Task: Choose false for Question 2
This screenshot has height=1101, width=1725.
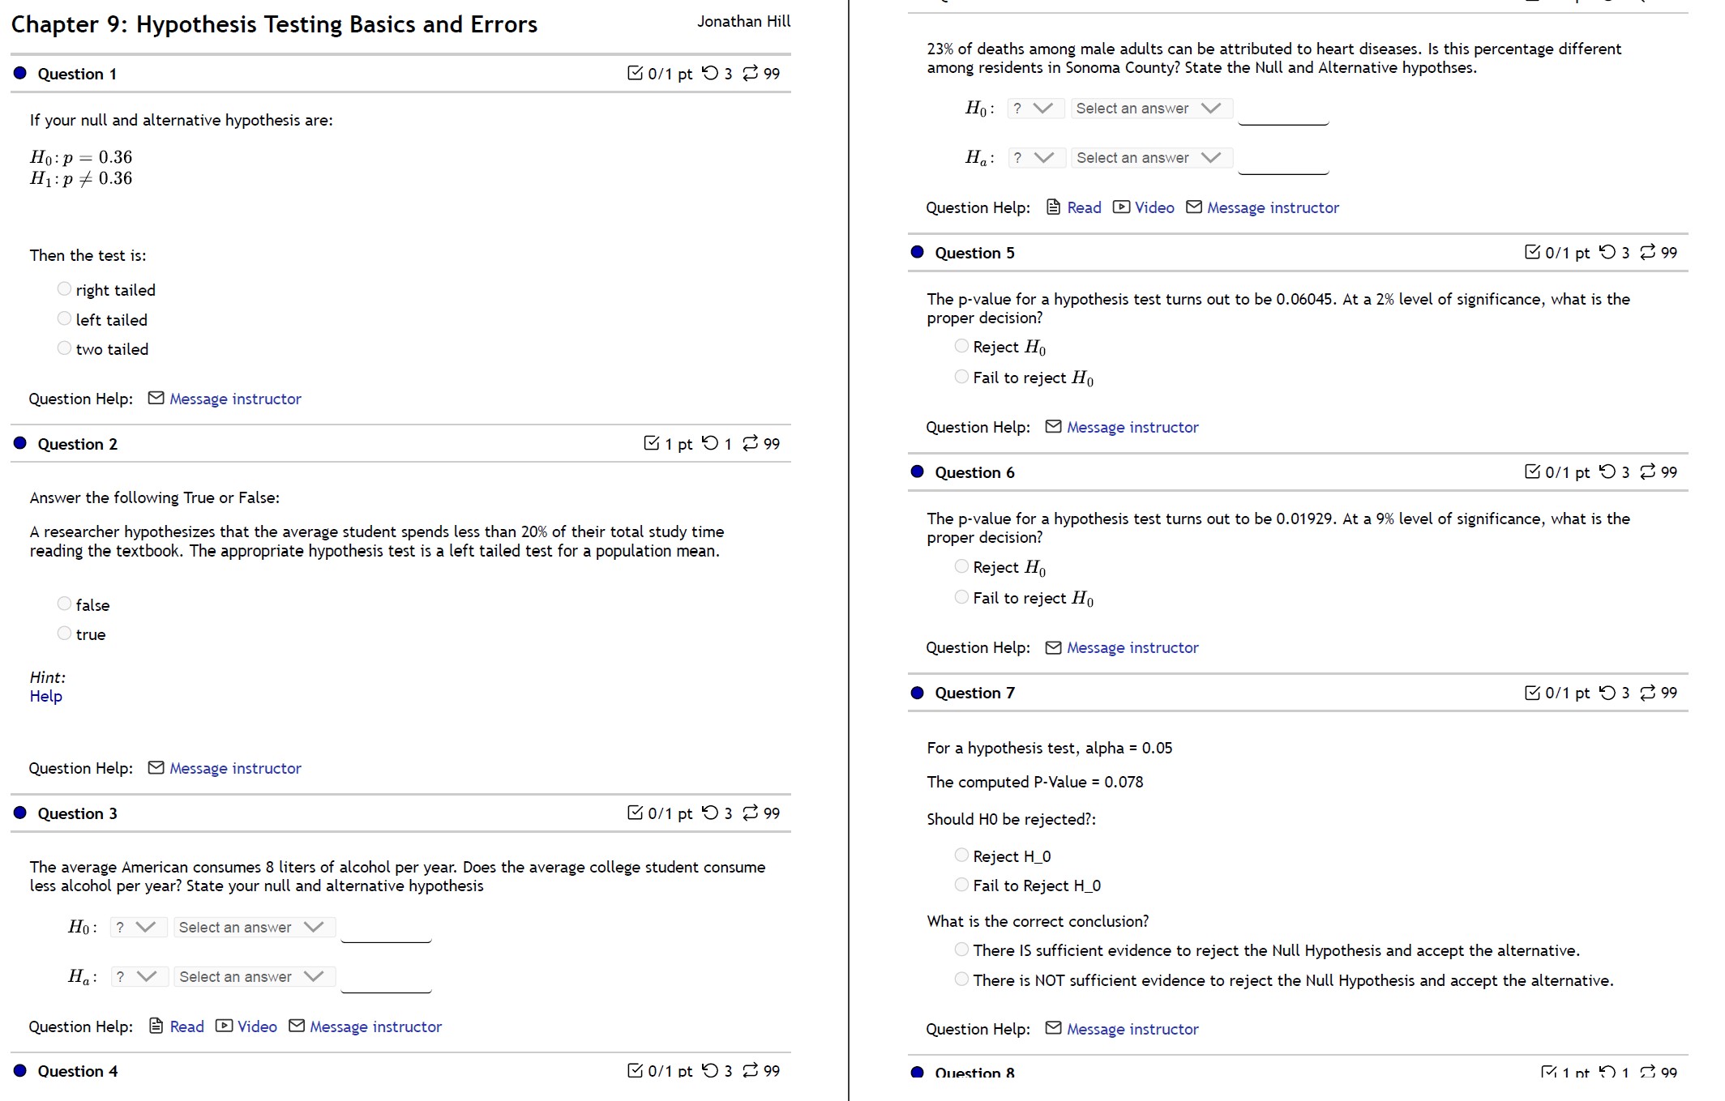Action: coord(63,603)
